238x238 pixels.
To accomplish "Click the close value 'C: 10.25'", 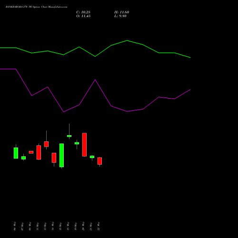I will coord(83,12).
